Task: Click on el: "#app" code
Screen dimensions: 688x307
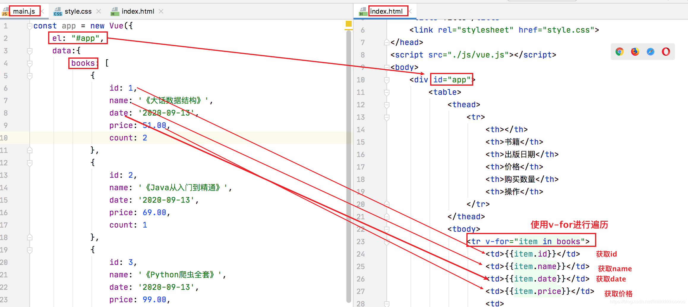Action: pos(78,38)
